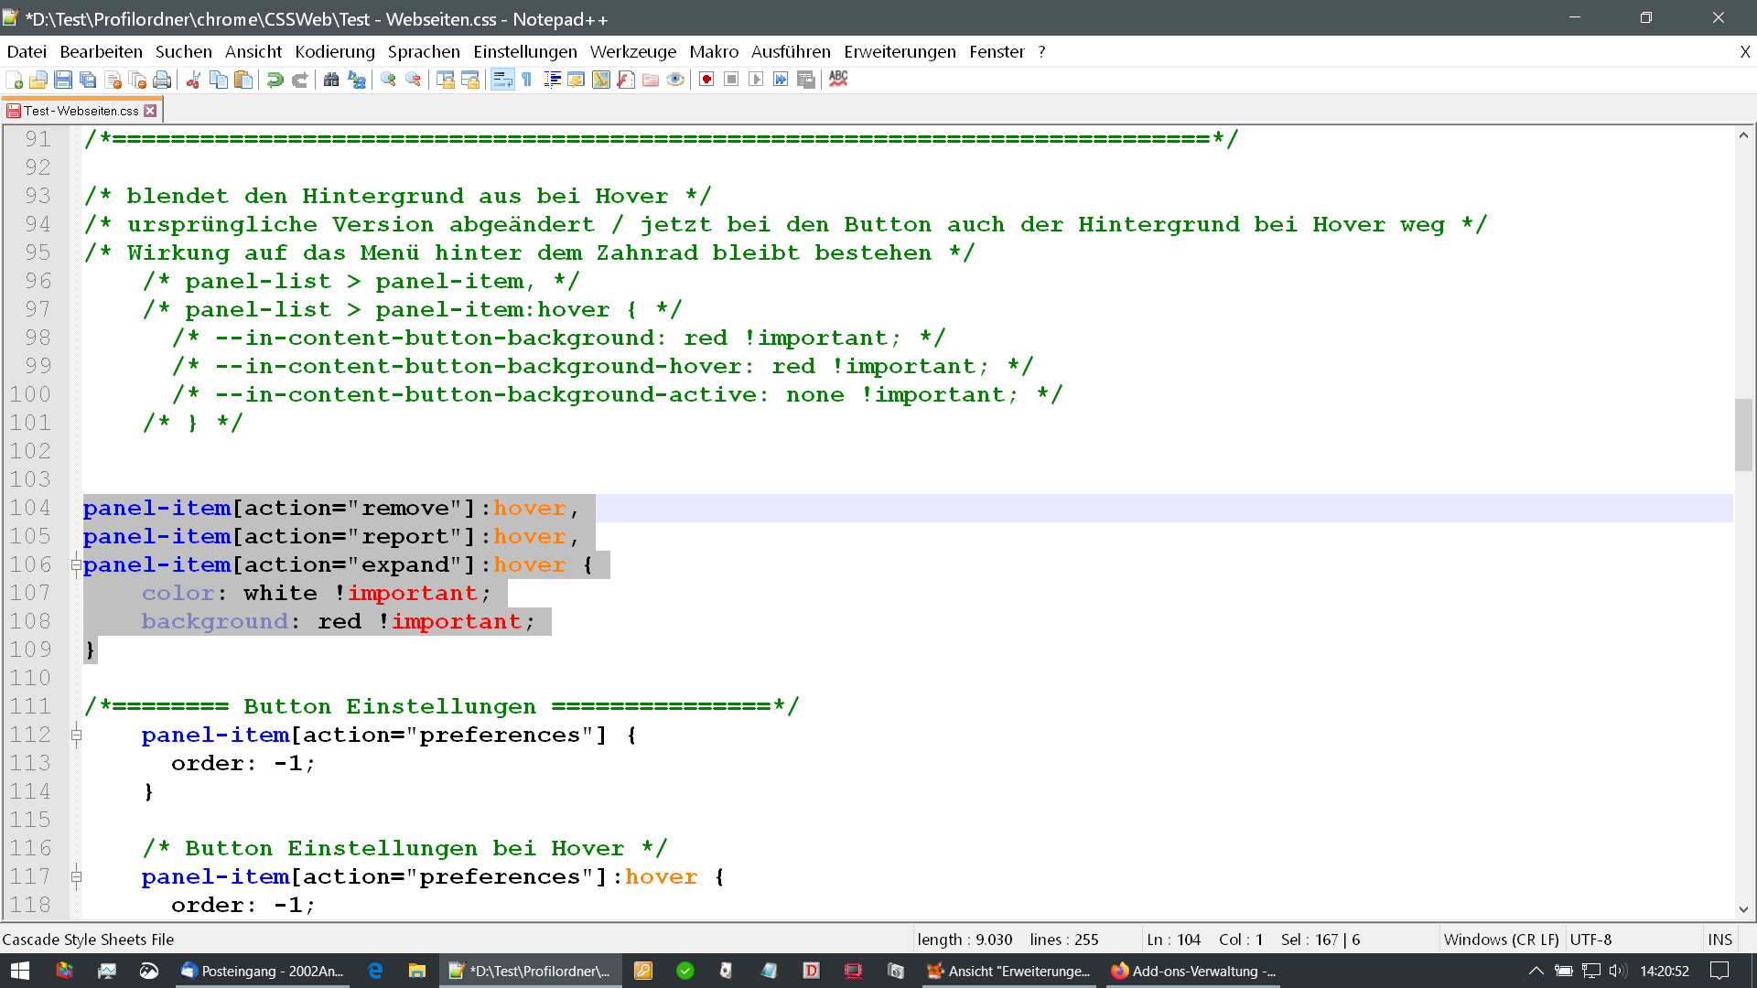This screenshot has width=1757, height=988.
Task: Click Windows (CR LF) status bar field
Action: pyautogui.click(x=1501, y=940)
